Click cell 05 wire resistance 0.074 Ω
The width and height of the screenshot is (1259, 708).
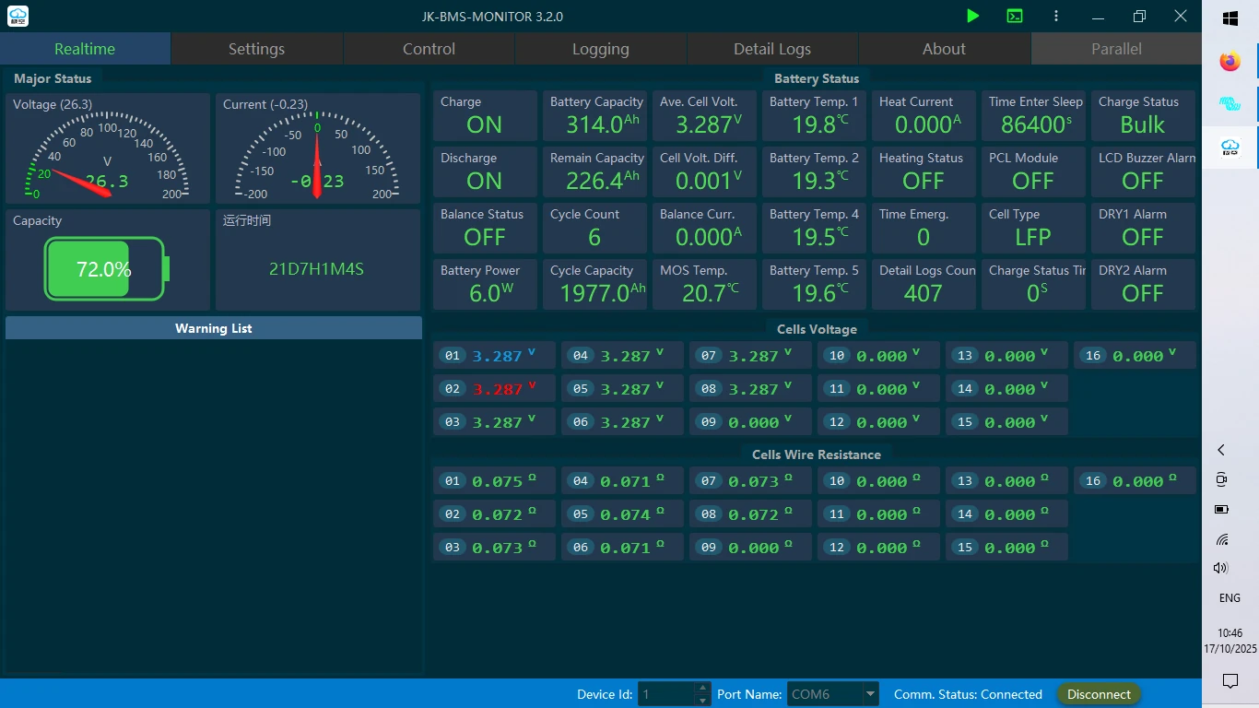coord(631,514)
